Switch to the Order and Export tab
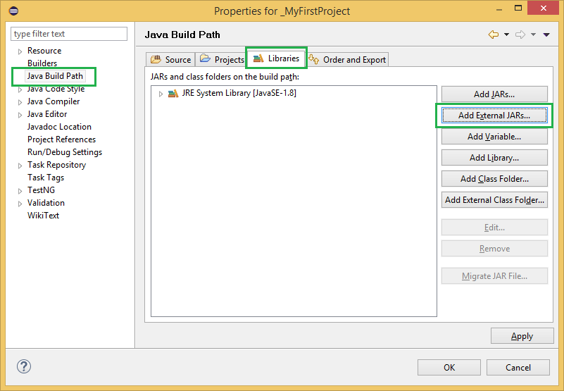 pyautogui.click(x=348, y=60)
